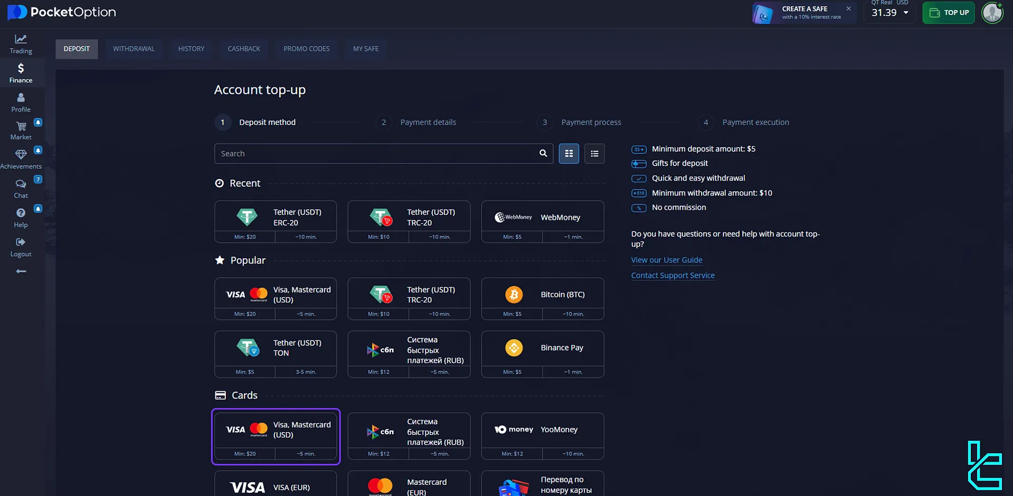Switch to the Promo Codes tab

tap(307, 48)
